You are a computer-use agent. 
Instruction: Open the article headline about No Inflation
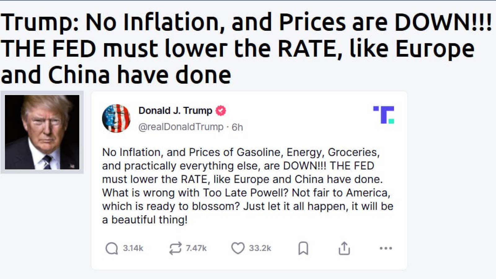point(246,48)
